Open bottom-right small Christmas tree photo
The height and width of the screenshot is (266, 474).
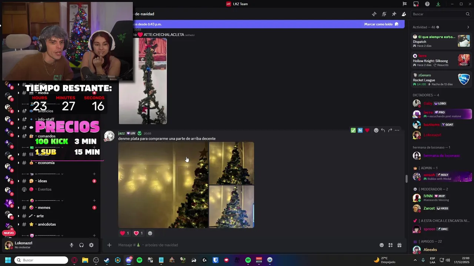pos(231,207)
